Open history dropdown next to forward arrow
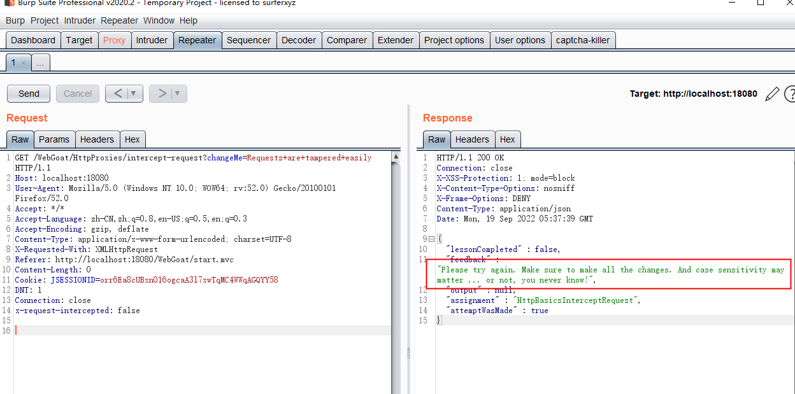The width and height of the screenshot is (795, 394). (x=177, y=94)
